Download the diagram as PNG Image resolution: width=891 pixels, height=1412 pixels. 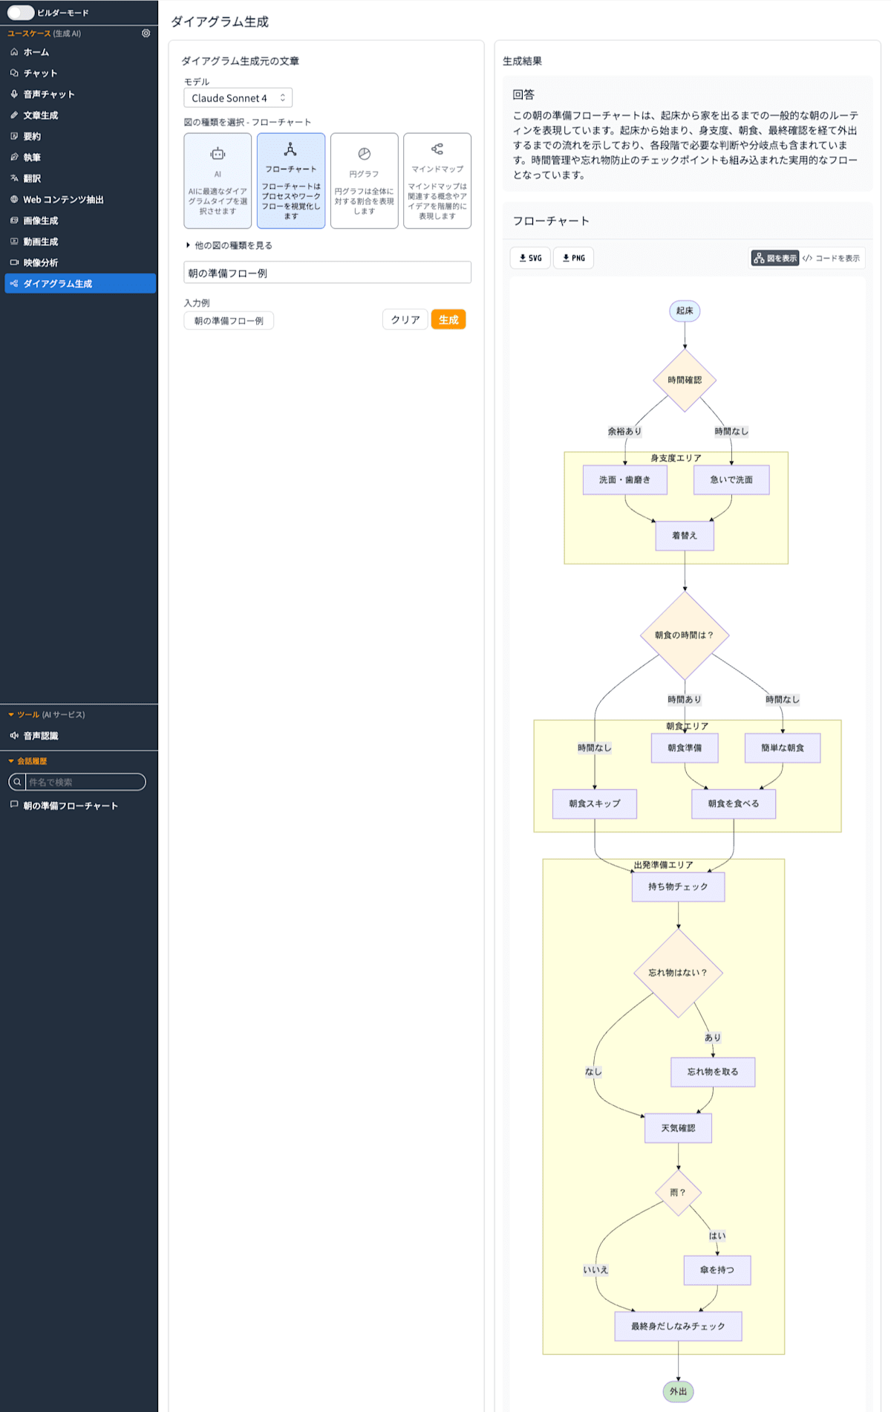(573, 258)
